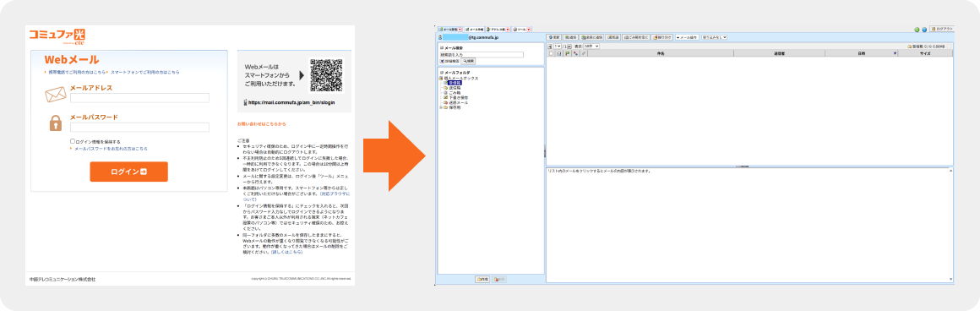
Task: Click the ログアウト logout button
Action: pyautogui.click(x=942, y=29)
